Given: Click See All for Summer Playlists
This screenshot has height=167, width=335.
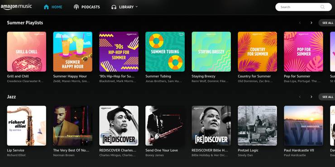Looking at the screenshot, I should tap(327, 23).
